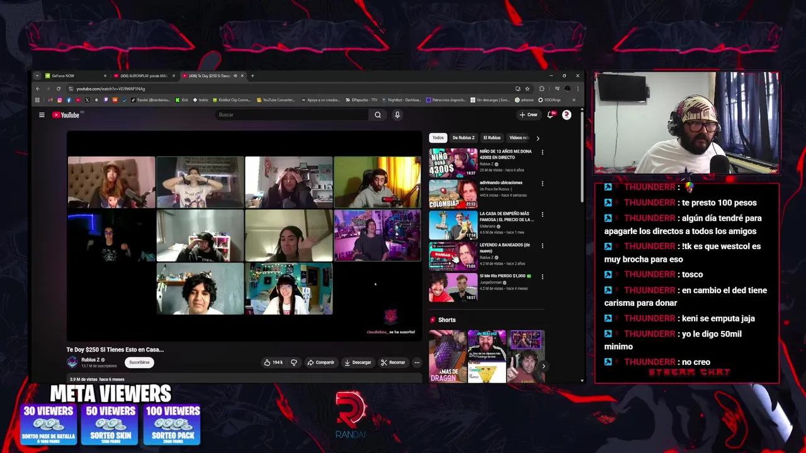
Task: Click the Shorts section heading
Action: pos(446,320)
